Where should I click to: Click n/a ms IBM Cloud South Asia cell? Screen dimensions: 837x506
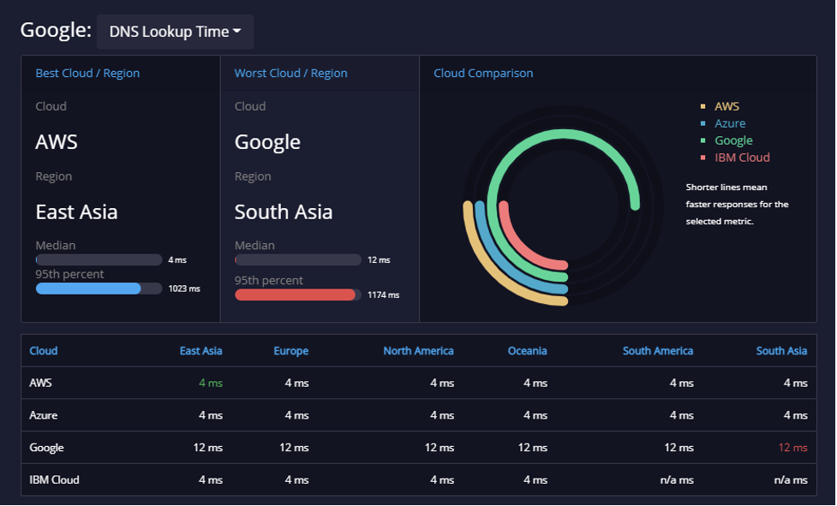[x=791, y=479]
